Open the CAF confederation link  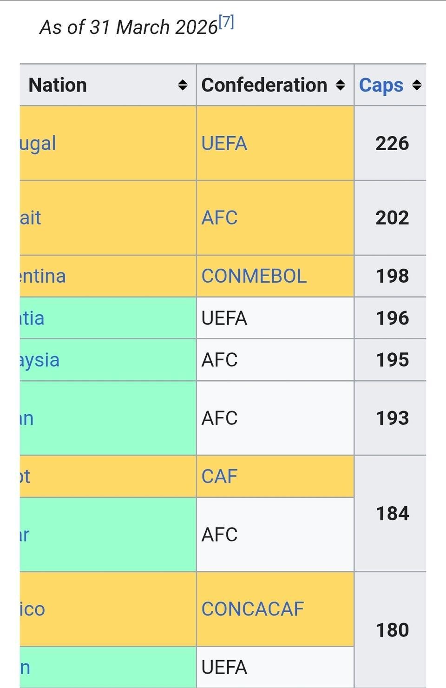[x=219, y=476]
